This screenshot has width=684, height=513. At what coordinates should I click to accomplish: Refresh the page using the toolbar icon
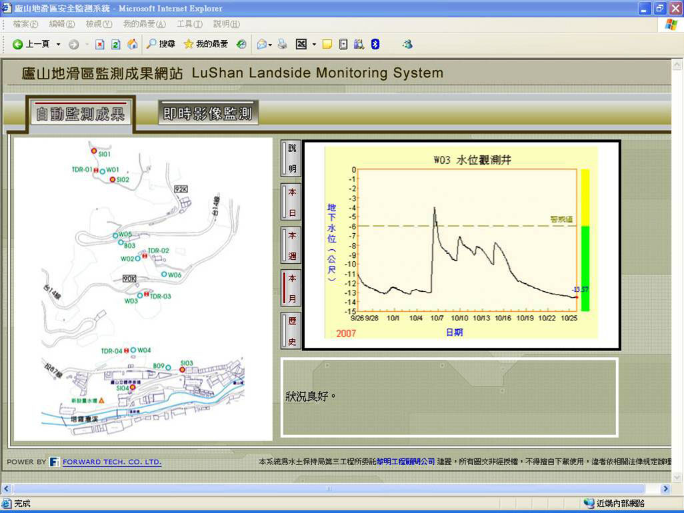pyautogui.click(x=116, y=44)
